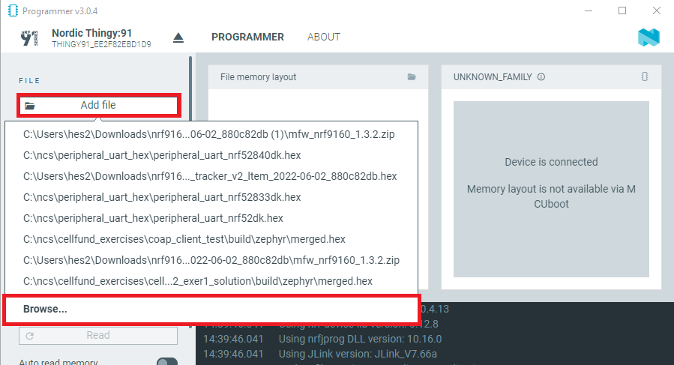Screen dimensions: 674x365
Task: Open folder icon in File memory layout header
Action: coord(412,77)
